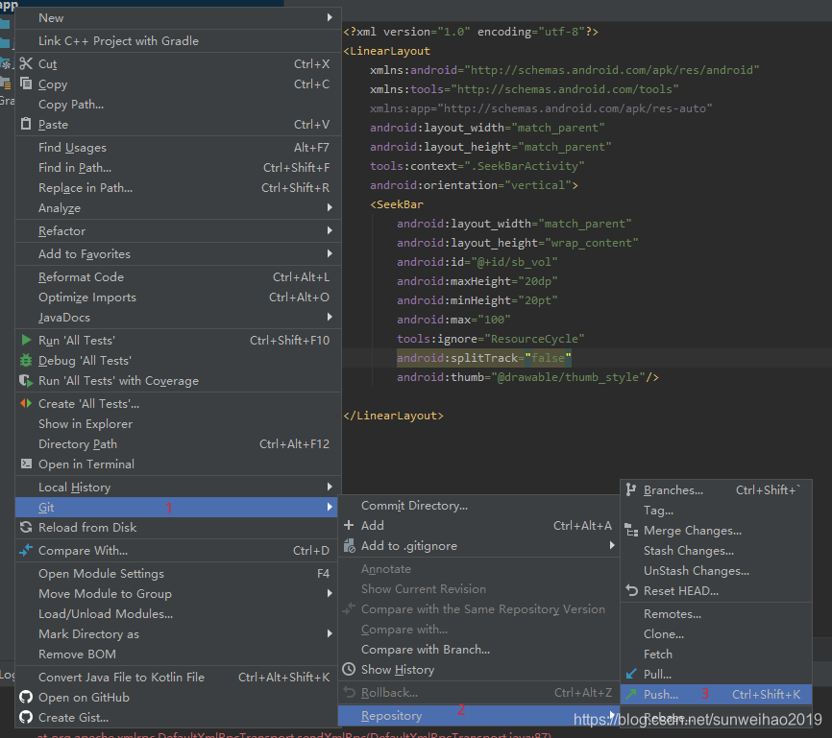Click the Copy icon

[x=26, y=83]
